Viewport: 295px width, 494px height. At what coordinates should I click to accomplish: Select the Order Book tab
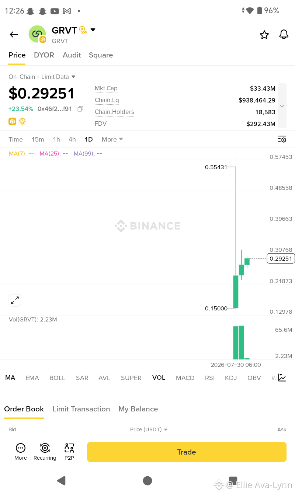pos(24,409)
